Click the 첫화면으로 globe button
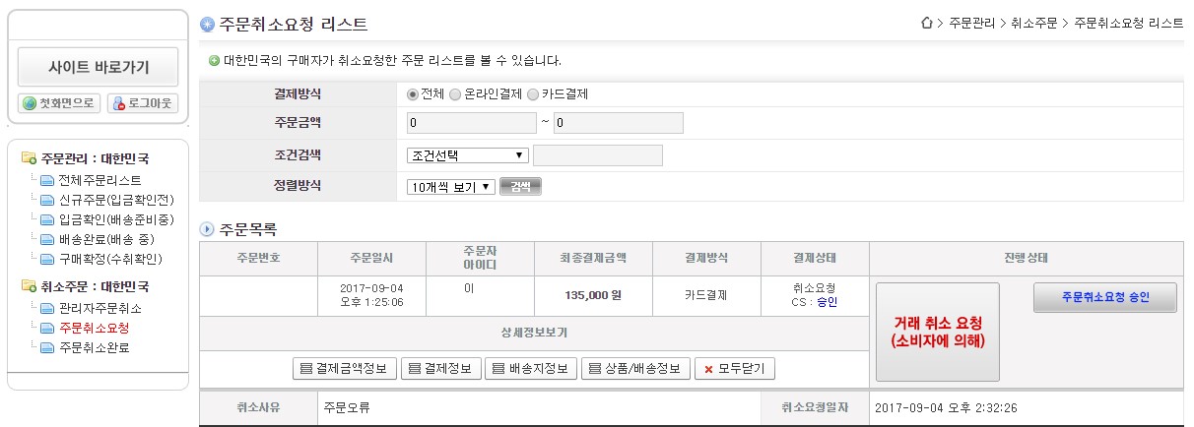The height and width of the screenshot is (427, 1194). [59, 103]
